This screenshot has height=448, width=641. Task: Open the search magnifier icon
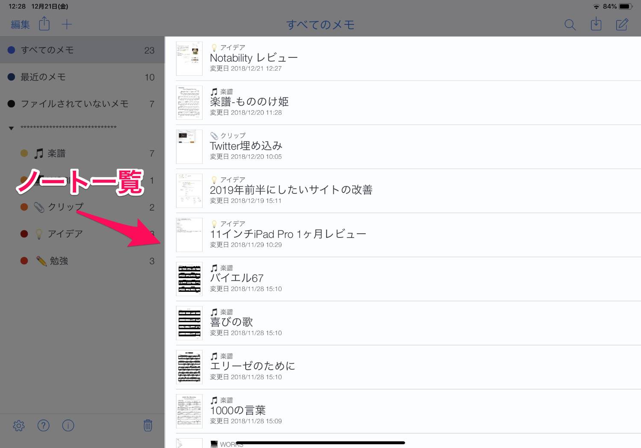(x=570, y=25)
